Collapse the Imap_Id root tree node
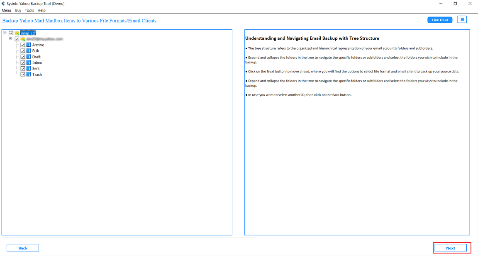Viewport: 478px width, 256px height. [5, 33]
